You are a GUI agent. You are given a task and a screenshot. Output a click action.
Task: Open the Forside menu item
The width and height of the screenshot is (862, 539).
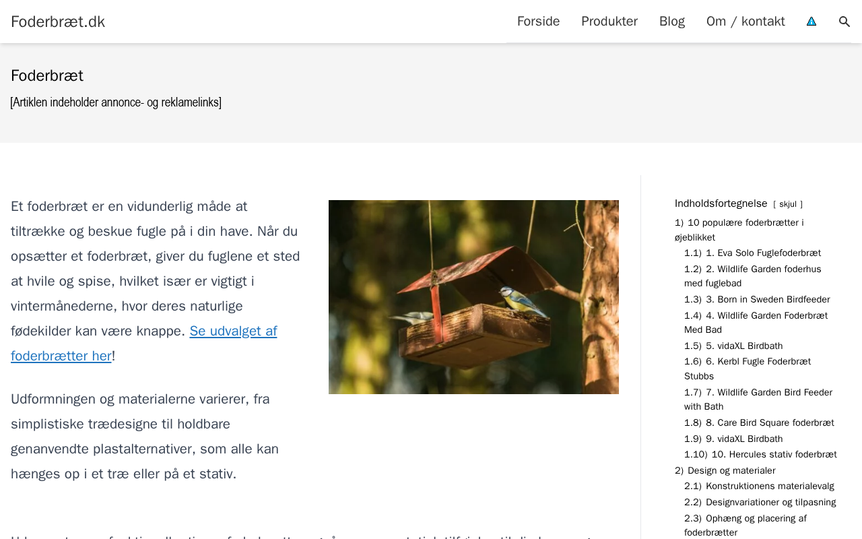pos(538,22)
